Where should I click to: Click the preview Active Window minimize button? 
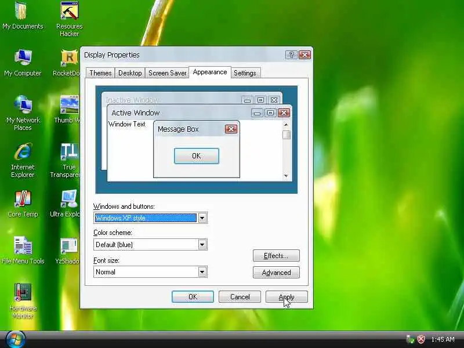[257, 113]
